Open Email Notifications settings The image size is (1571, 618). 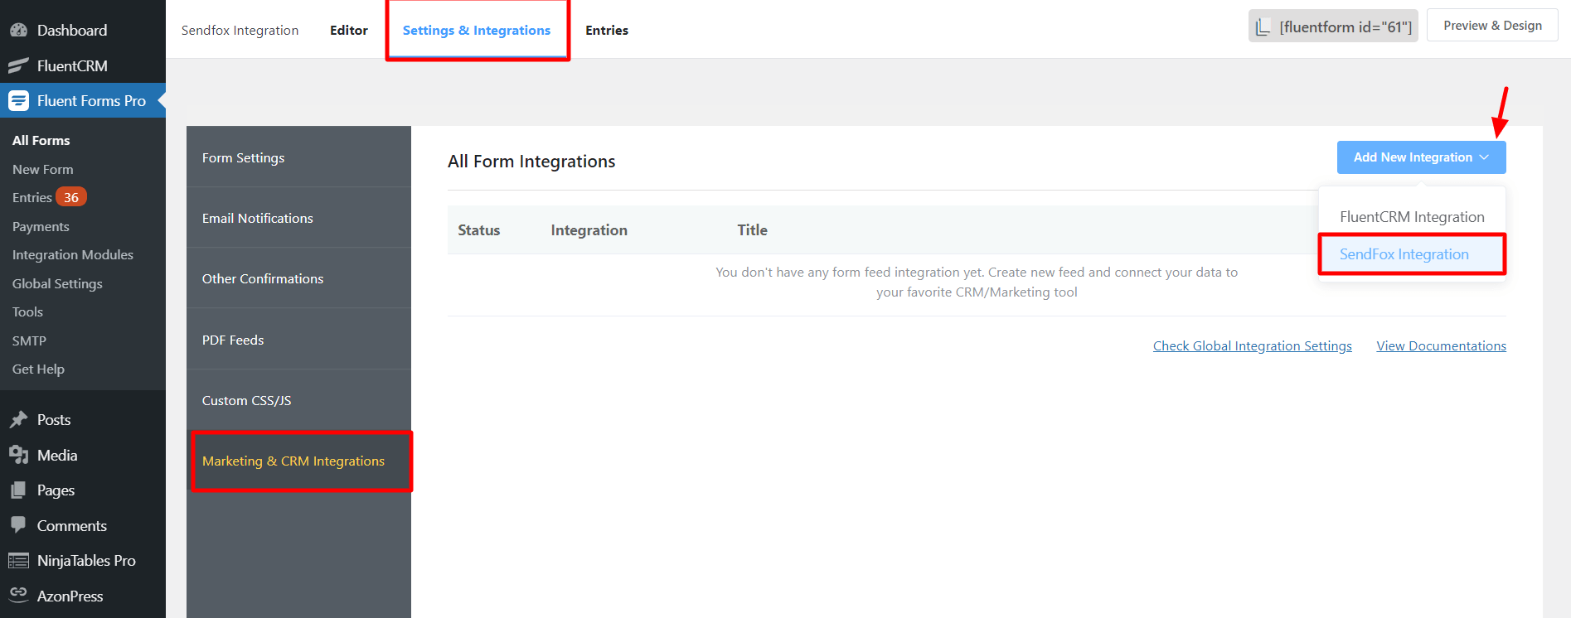[298, 218]
